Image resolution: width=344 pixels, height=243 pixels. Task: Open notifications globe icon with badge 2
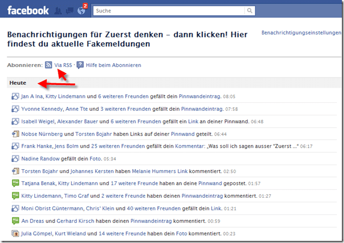coord(82,11)
